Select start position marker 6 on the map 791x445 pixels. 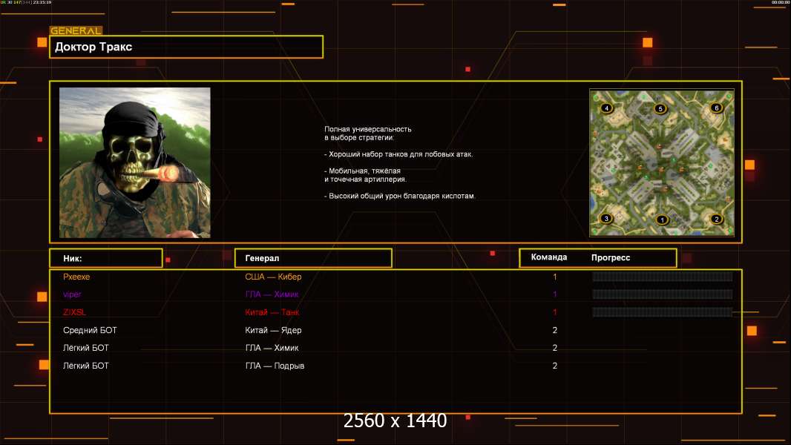716,108
